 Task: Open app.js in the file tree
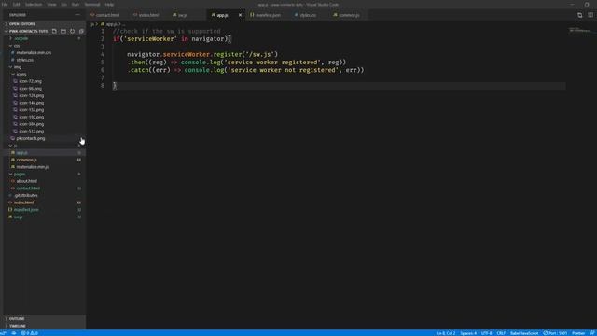point(21,153)
